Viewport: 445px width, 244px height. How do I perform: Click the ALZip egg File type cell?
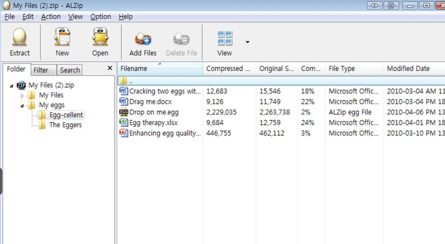(350, 112)
